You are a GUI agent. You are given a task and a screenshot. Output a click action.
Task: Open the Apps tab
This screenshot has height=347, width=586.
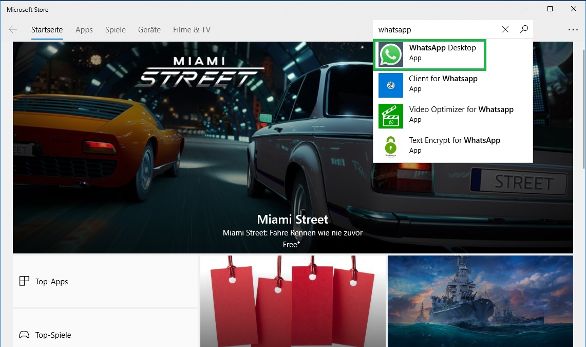(84, 29)
